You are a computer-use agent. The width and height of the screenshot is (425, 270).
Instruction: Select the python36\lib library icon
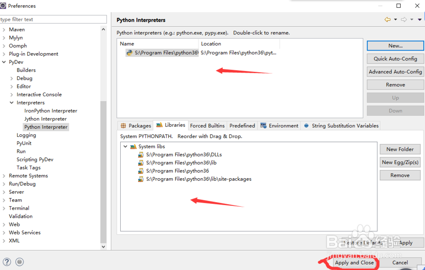[141, 163]
